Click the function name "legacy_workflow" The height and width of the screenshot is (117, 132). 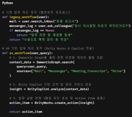[23, 17]
